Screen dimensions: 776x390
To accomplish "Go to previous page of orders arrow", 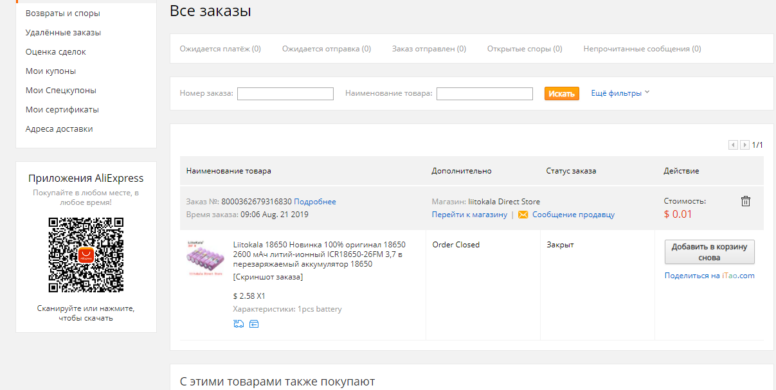I will 733,145.
